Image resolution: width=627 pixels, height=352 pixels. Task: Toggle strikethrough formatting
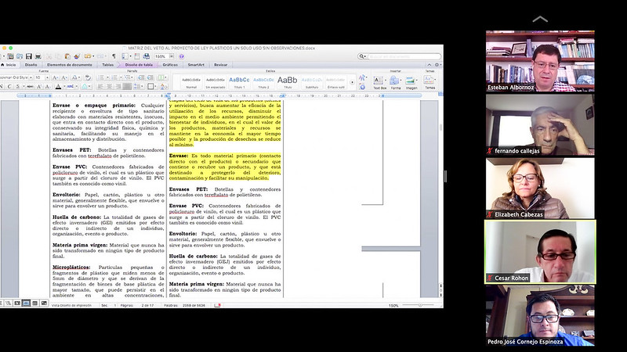tap(30, 86)
